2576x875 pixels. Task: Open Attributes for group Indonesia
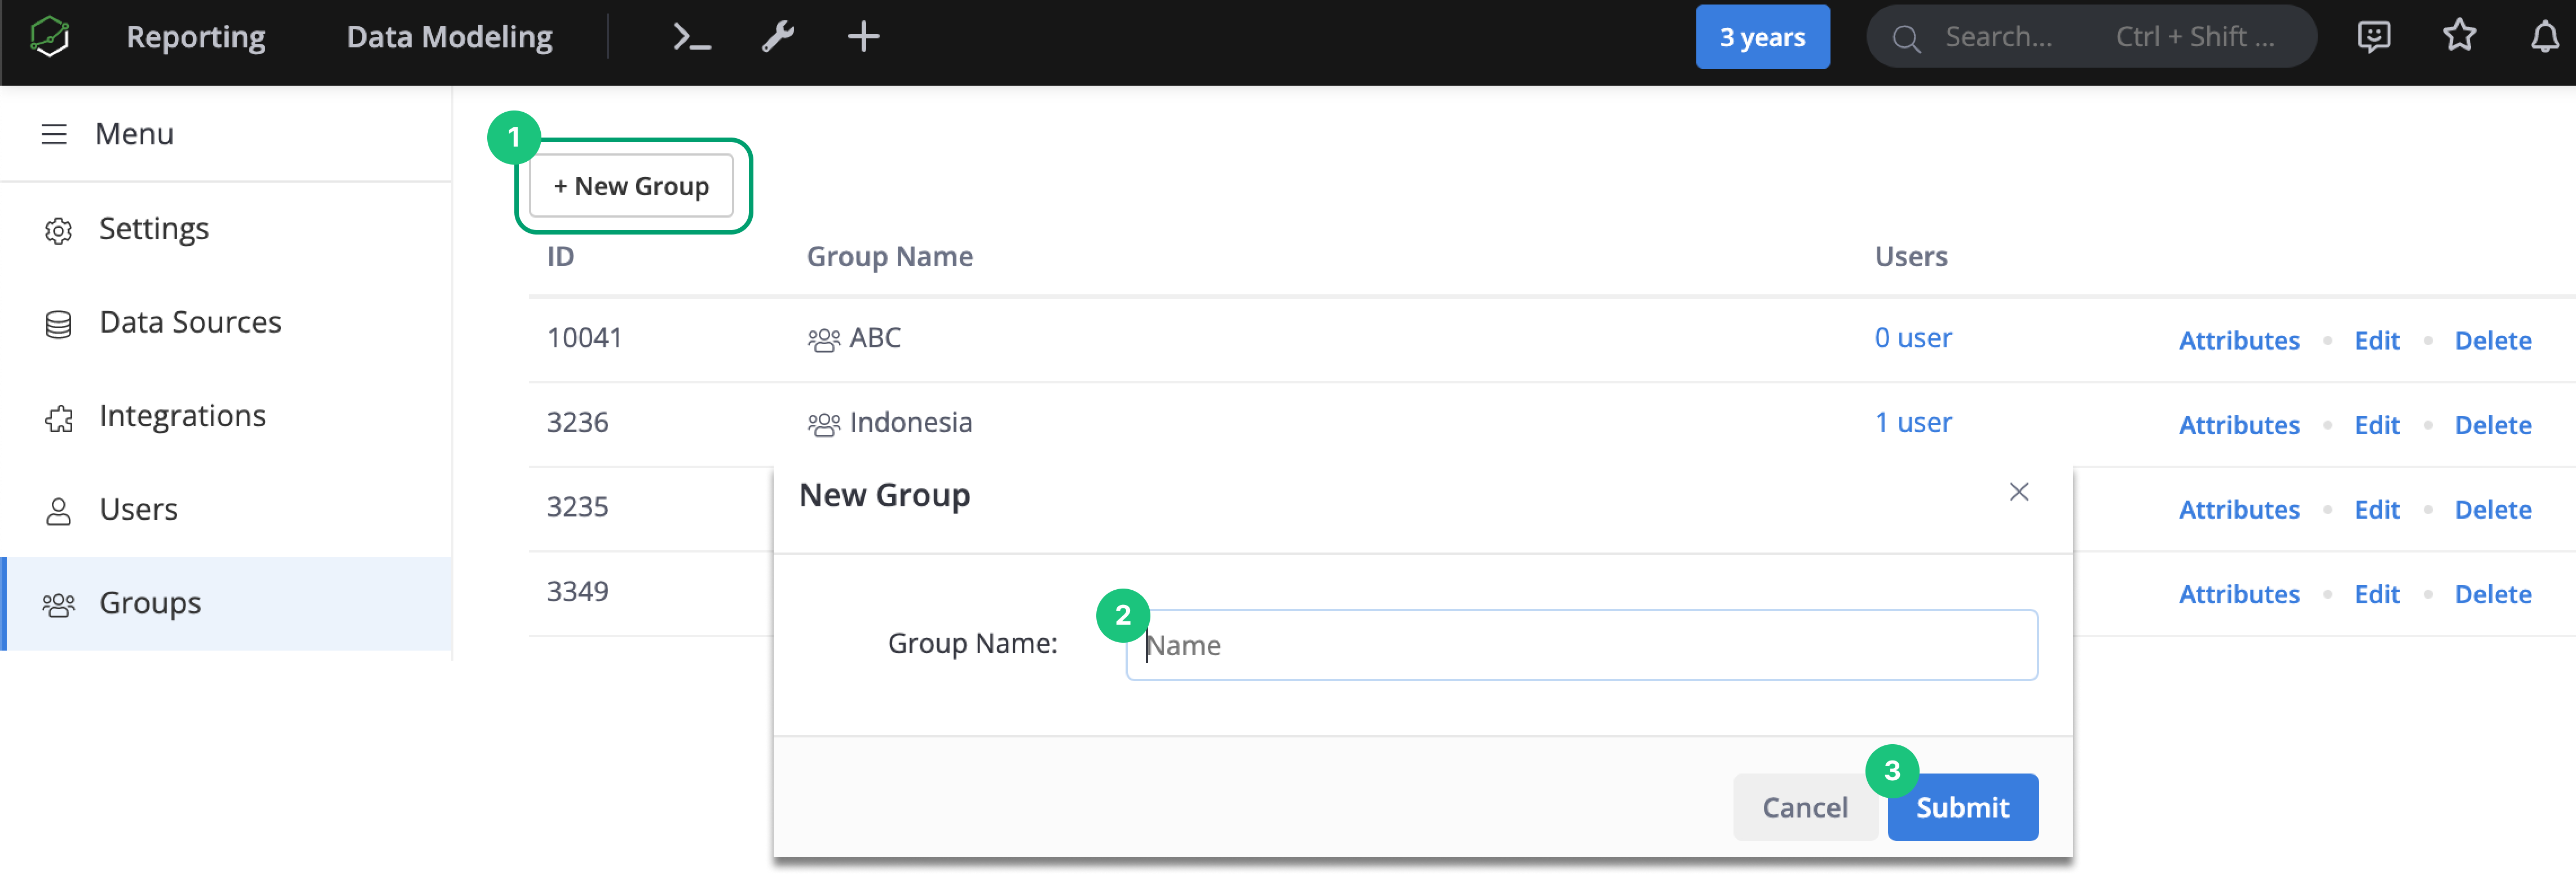[x=2239, y=425]
